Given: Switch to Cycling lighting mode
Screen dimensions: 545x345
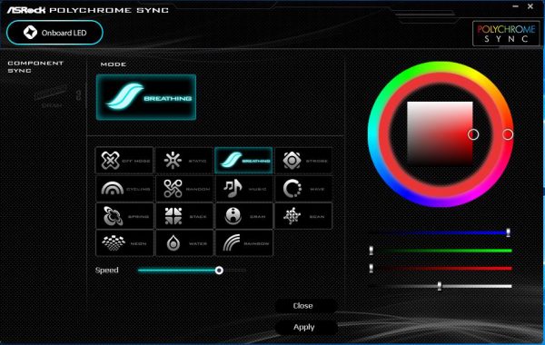Looking at the screenshot, I should pos(124,189).
